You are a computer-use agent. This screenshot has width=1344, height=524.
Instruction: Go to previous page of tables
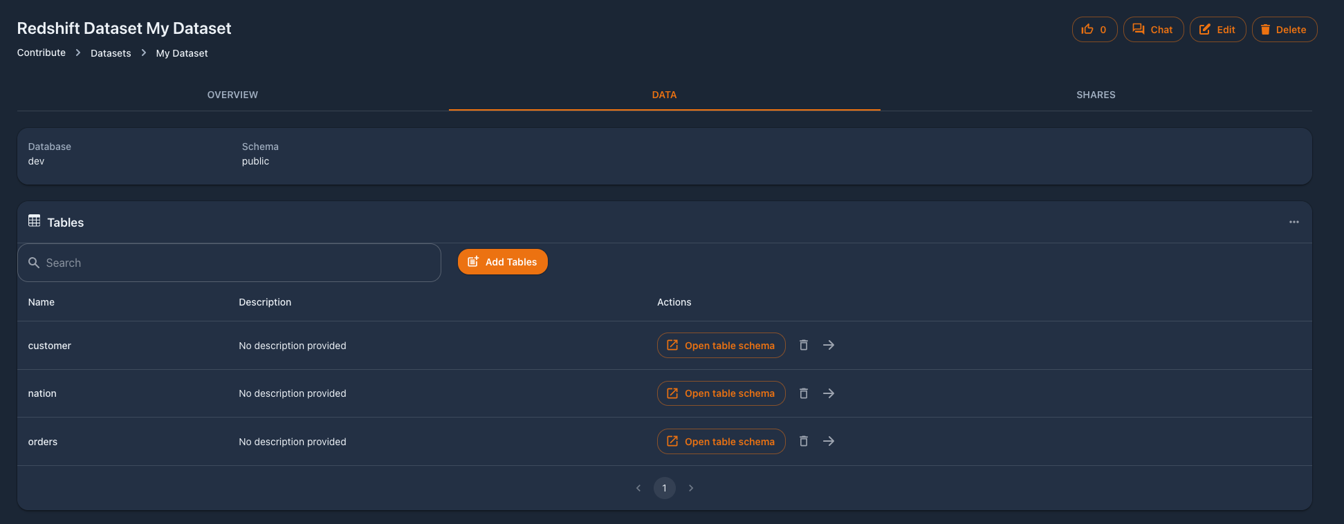pyautogui.click(x=638, y=488)
